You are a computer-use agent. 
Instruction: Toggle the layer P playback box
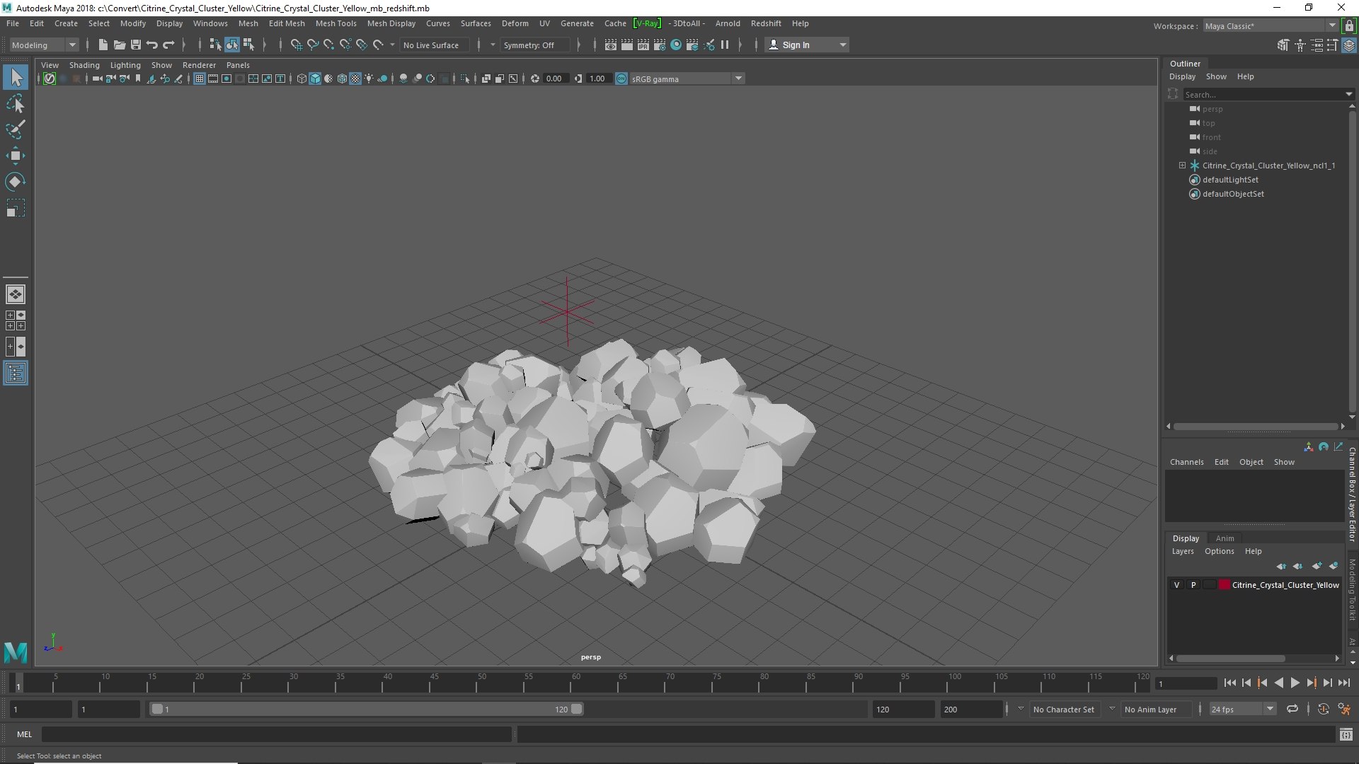point(1193,585)
